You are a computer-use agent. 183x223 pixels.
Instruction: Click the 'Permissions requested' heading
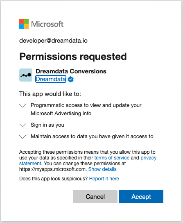pyautogui.click(x=73, y=57)
